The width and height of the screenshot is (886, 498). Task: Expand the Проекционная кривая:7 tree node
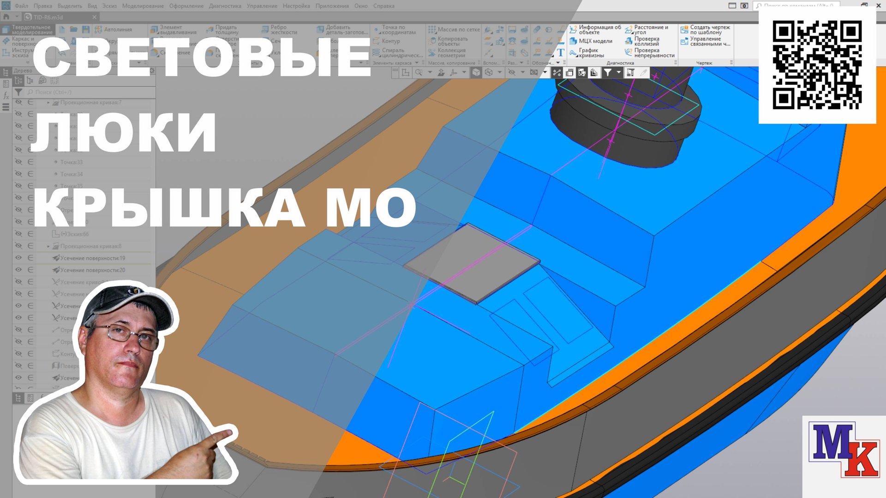click(48, 102)
